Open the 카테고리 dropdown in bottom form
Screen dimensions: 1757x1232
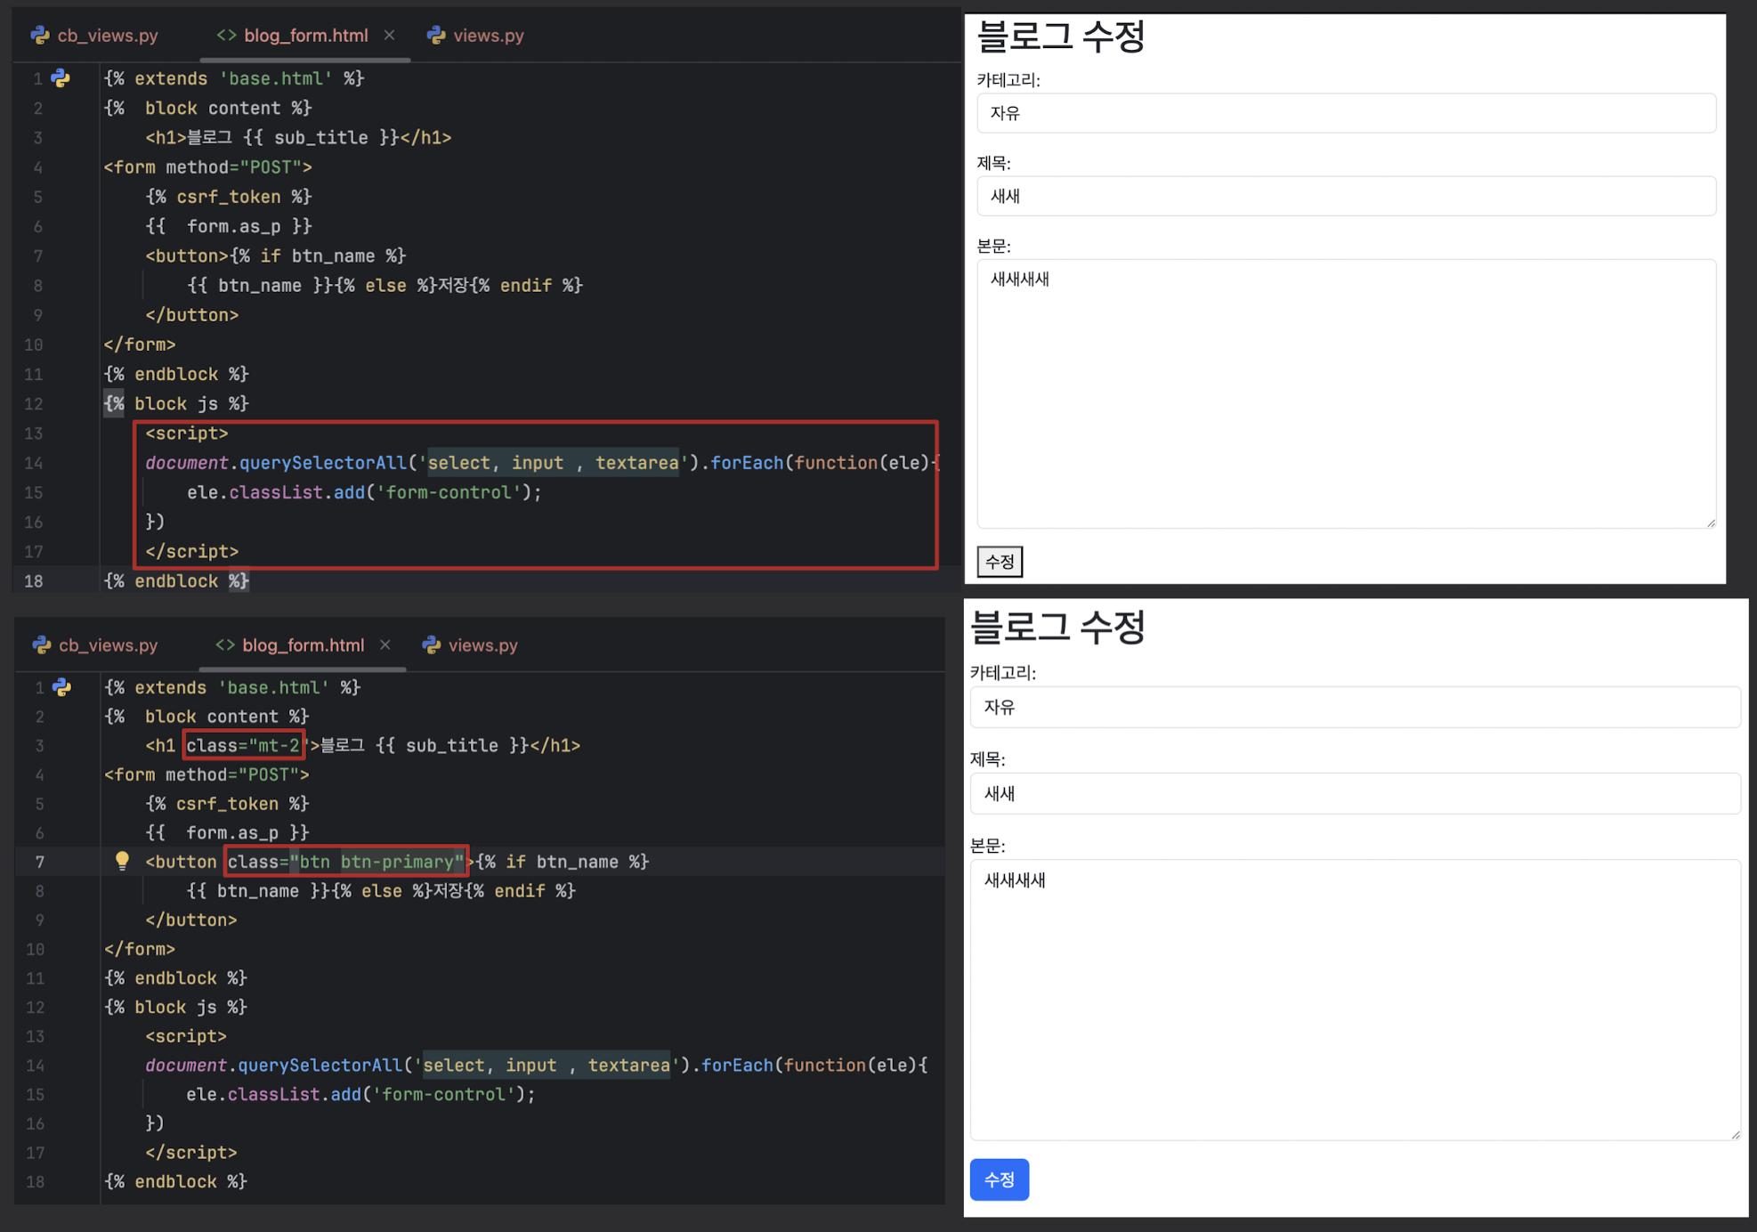[1354, 707]
